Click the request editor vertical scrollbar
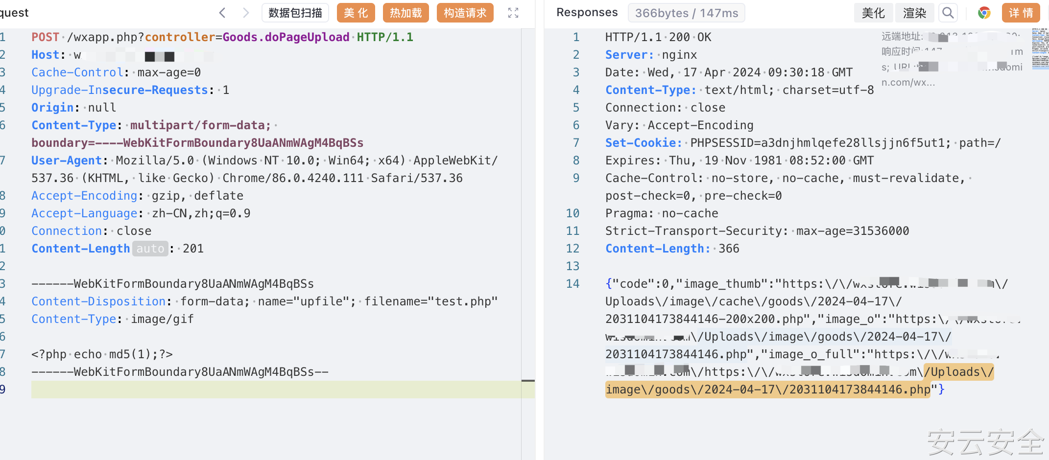This screenshot has width=1049, height=460. click(528, 244)
